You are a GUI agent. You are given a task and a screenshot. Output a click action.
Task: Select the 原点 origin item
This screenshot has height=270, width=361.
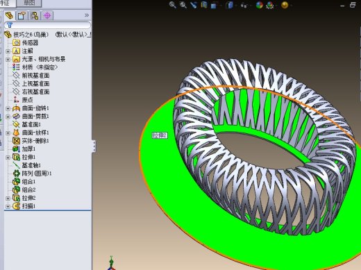[27, 100]
